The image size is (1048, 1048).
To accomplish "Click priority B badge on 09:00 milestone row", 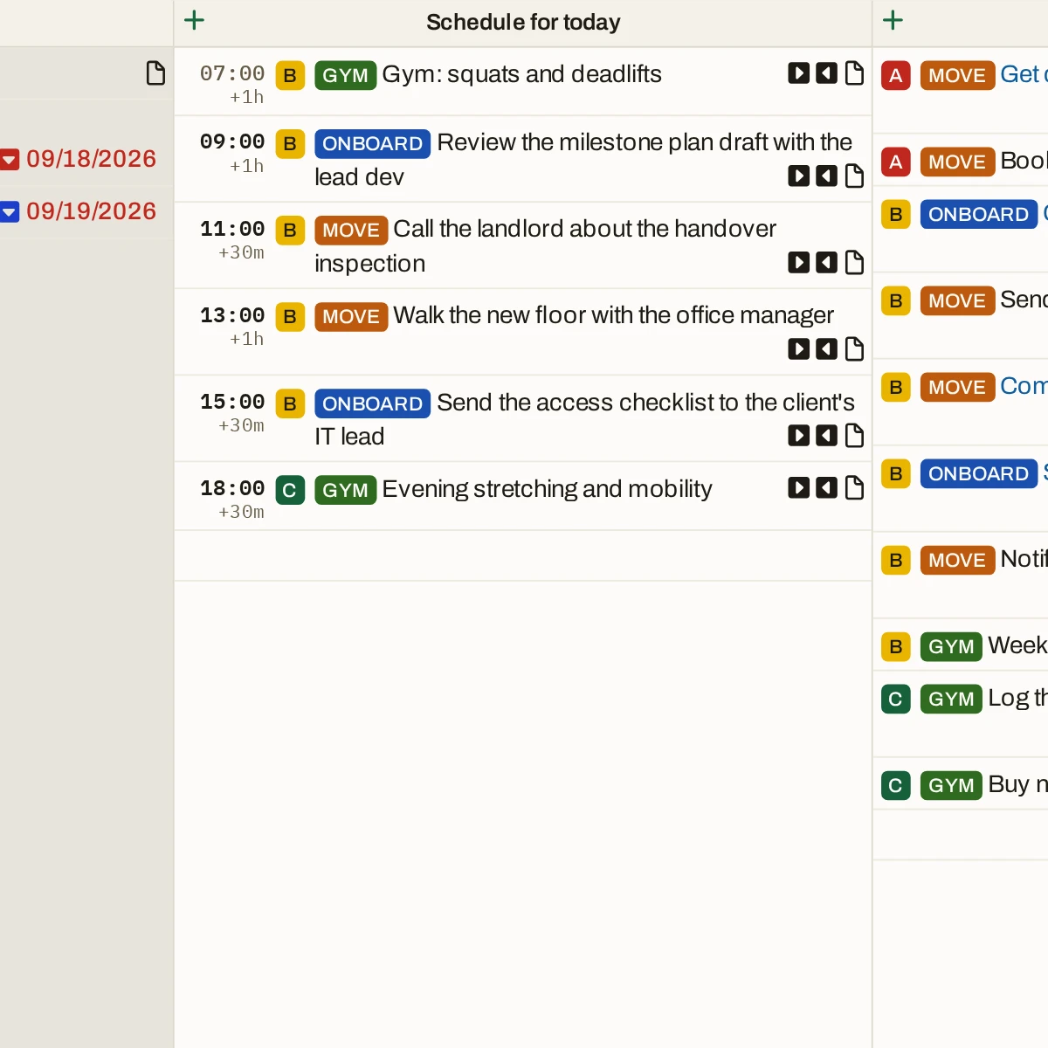I will pos(290,143).
